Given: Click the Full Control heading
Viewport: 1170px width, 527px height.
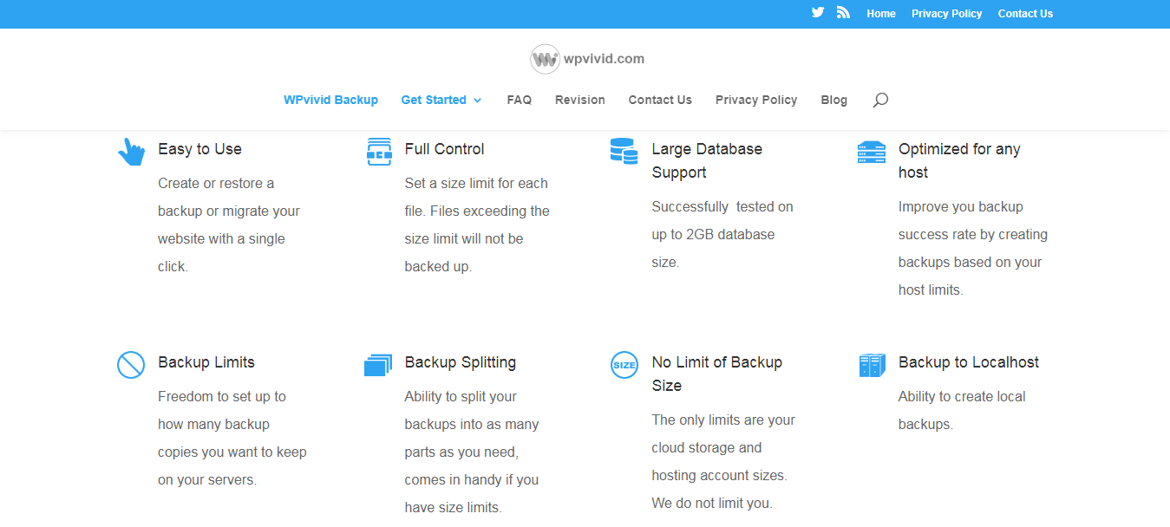Looking at the screenshot, I should (x=444, y=149).
